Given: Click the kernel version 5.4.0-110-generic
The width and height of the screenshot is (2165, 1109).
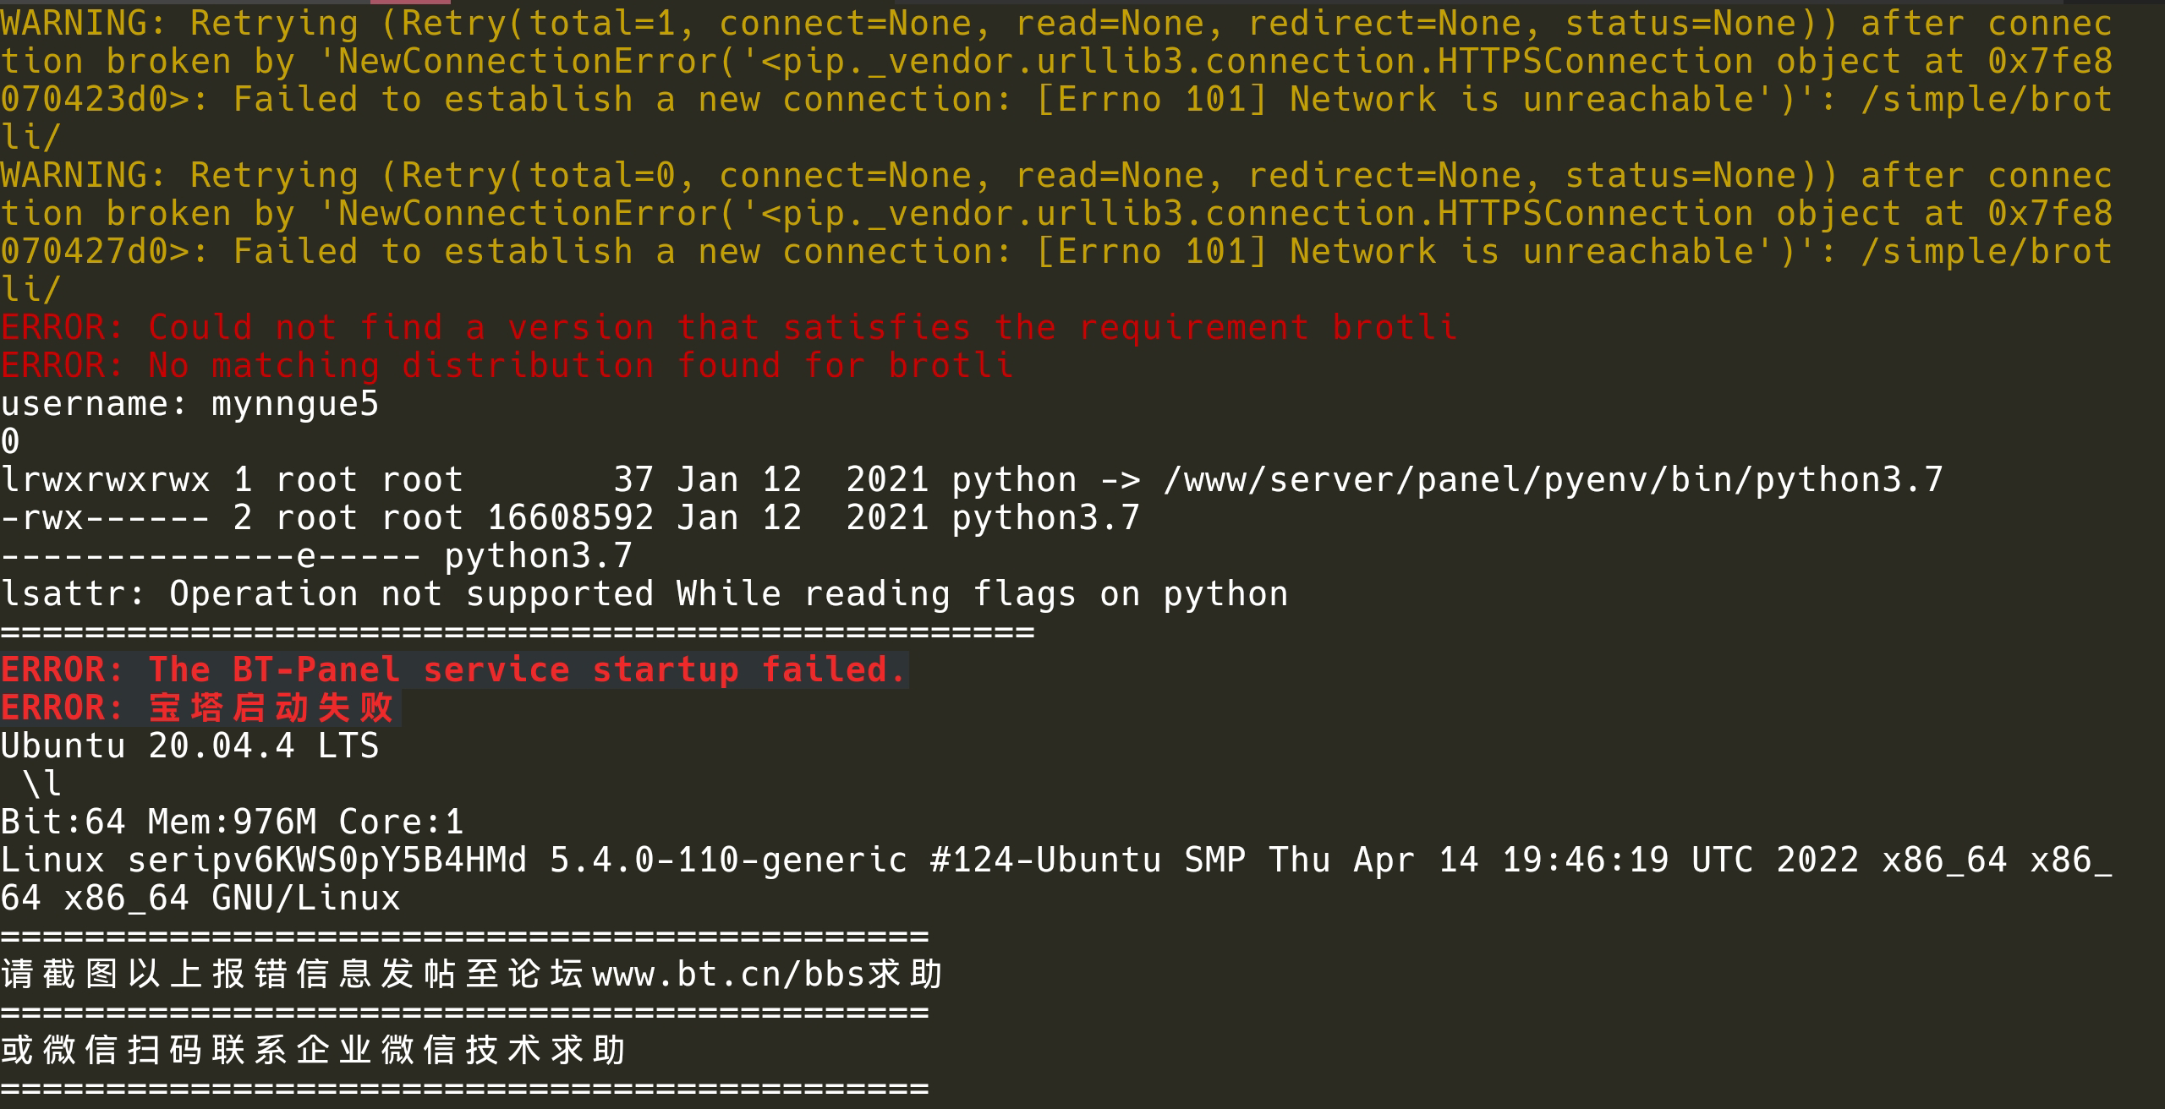Looking at the screenshot, I should click(729, 860).
